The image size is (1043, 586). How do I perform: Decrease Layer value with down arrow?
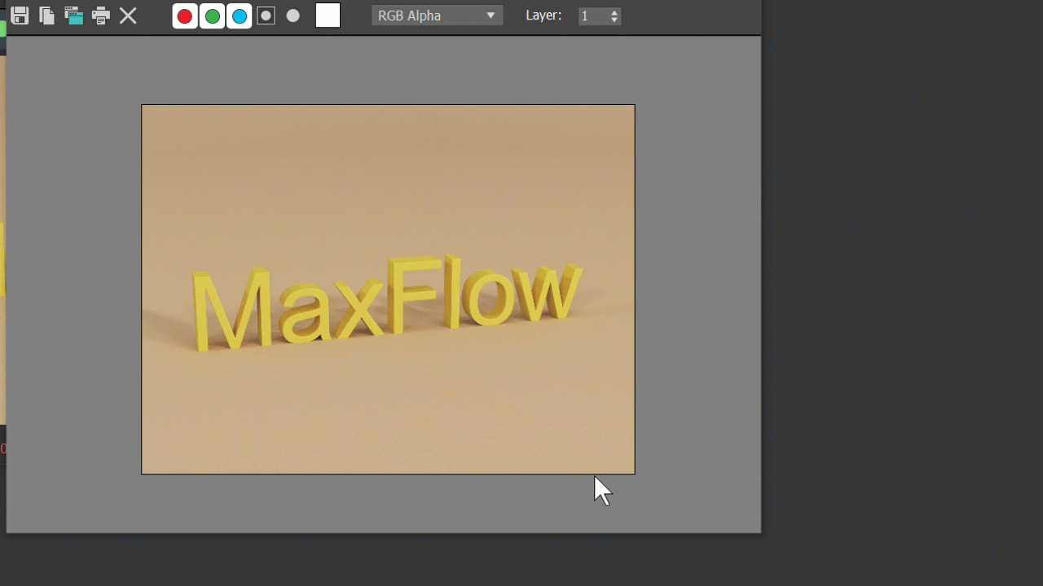[614, 20]
